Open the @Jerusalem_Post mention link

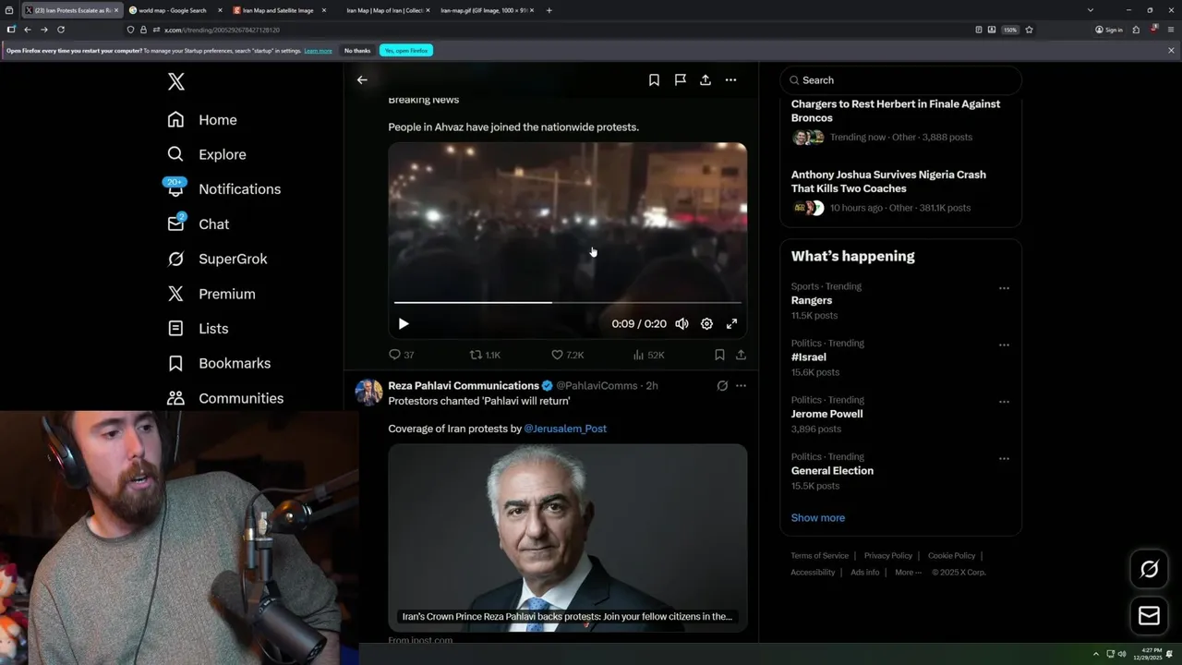565,429
